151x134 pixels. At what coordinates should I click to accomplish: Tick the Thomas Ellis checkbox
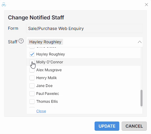coord(32,102)
